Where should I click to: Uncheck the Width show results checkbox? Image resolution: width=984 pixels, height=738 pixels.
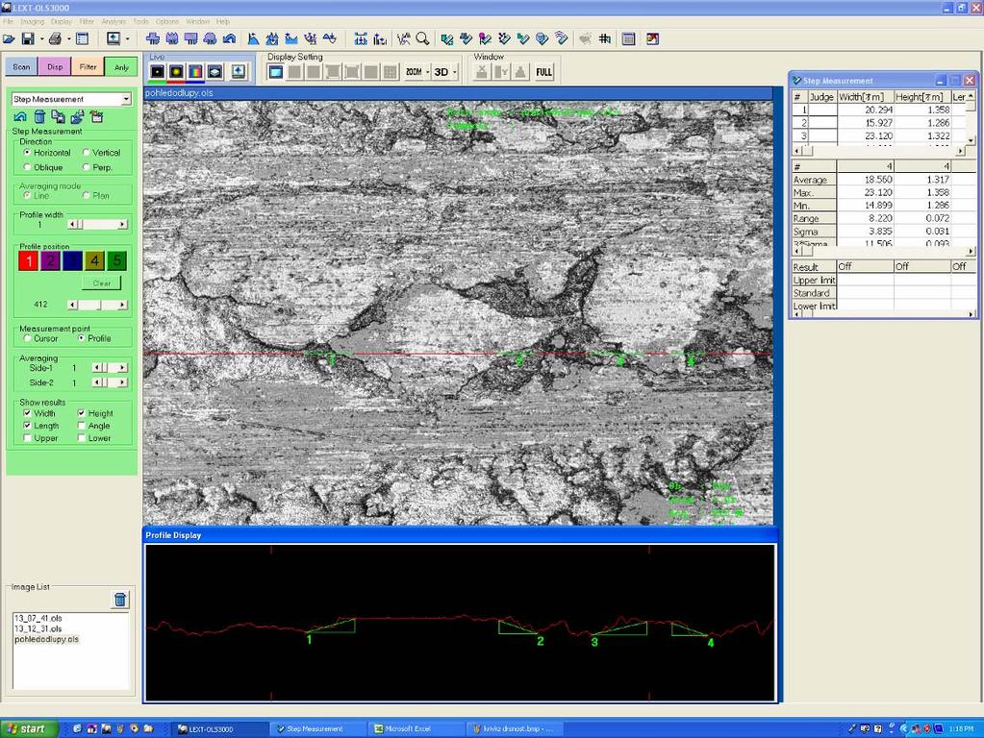click(27, 413)
